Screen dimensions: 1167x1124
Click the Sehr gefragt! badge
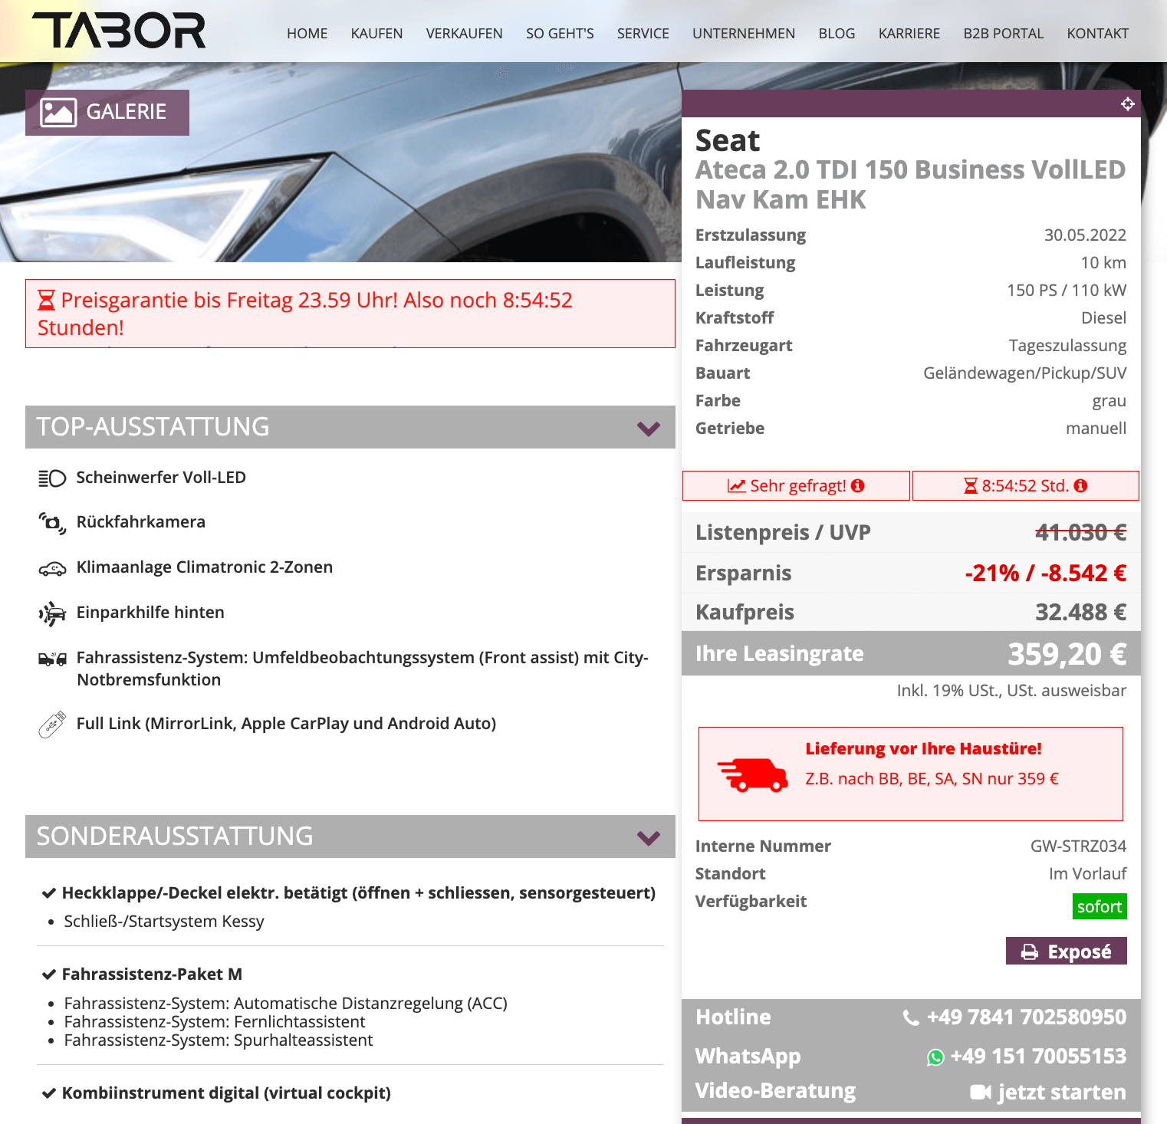[796, 485]
